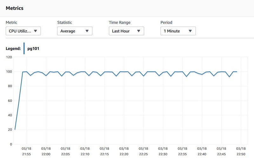Click the 100 value on the y-axis
Screen dimensions: 254x159
pos(9,72)
